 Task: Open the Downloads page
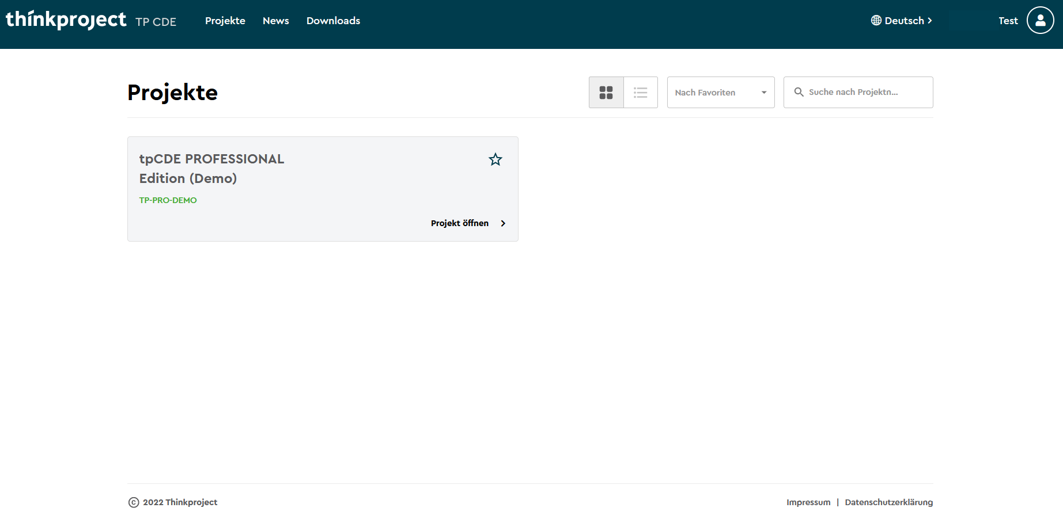tap(333, 21)
